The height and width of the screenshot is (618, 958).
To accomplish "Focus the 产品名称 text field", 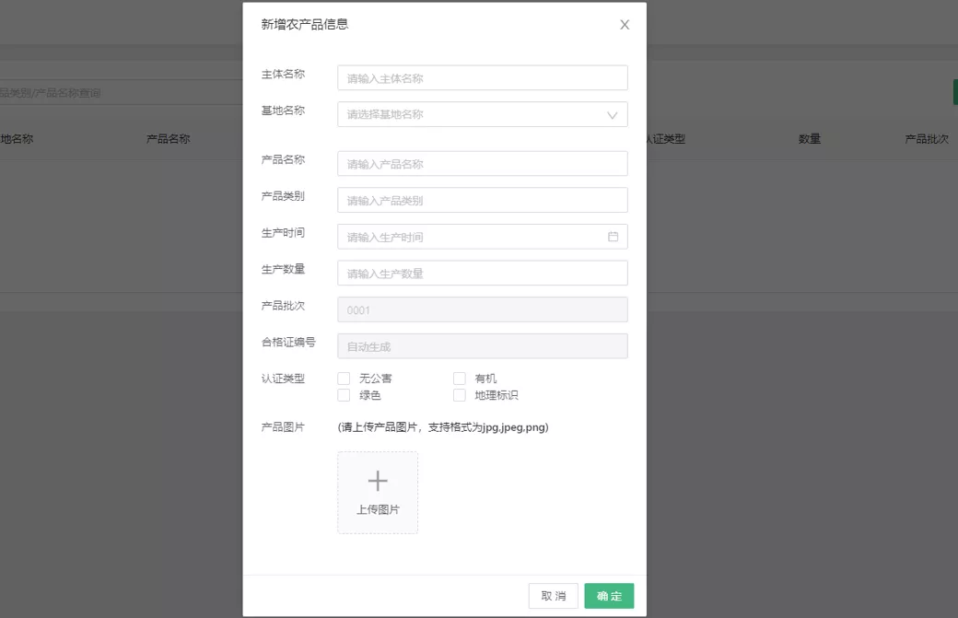I will pos(482,163).
